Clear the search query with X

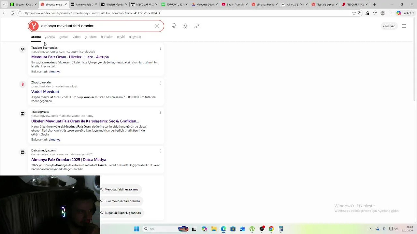point(157,26)
